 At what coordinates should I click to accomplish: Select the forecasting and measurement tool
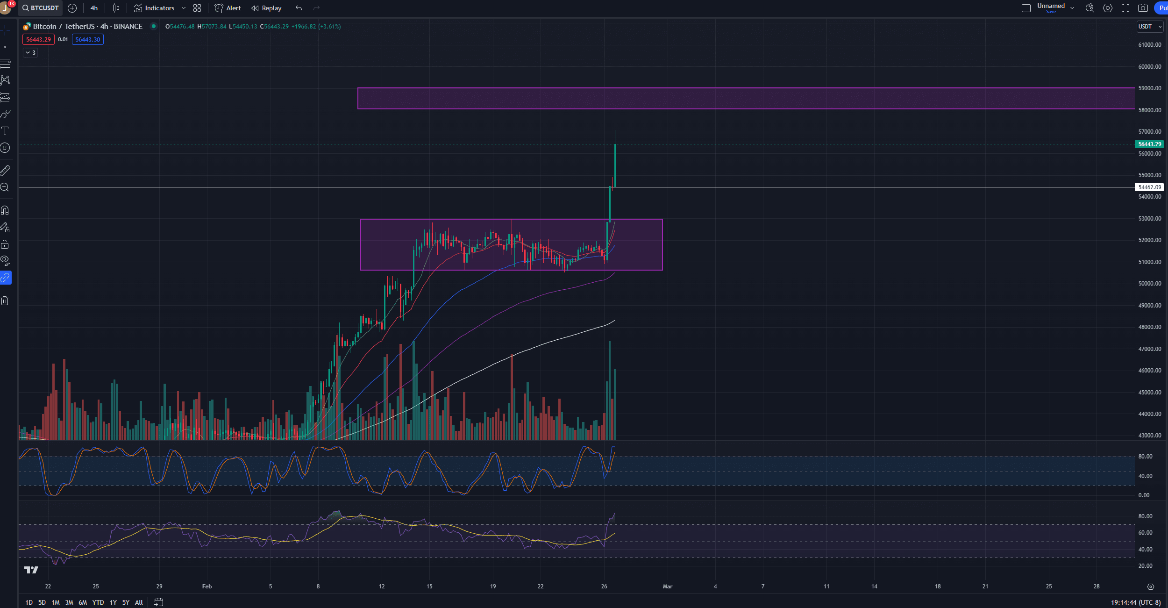point(5,97)
